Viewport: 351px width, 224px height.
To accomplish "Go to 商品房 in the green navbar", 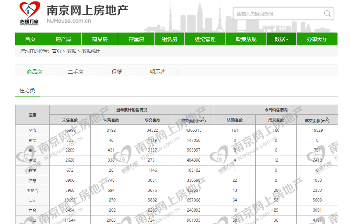I will [100, 39].
